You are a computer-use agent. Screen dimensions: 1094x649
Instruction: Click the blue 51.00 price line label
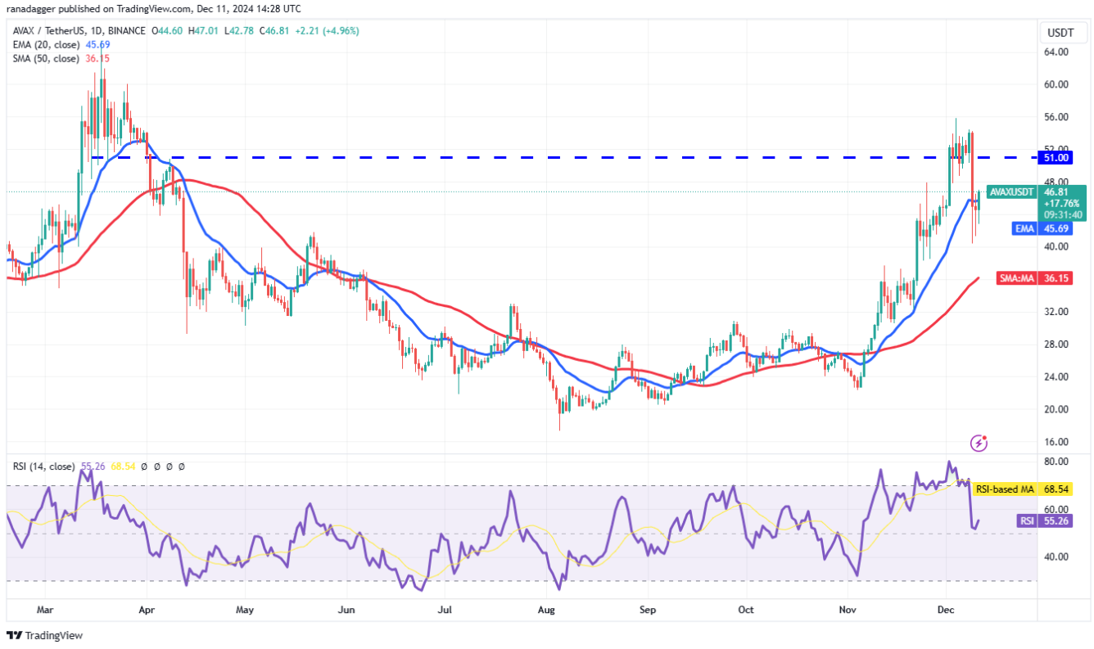[1056, 157]
